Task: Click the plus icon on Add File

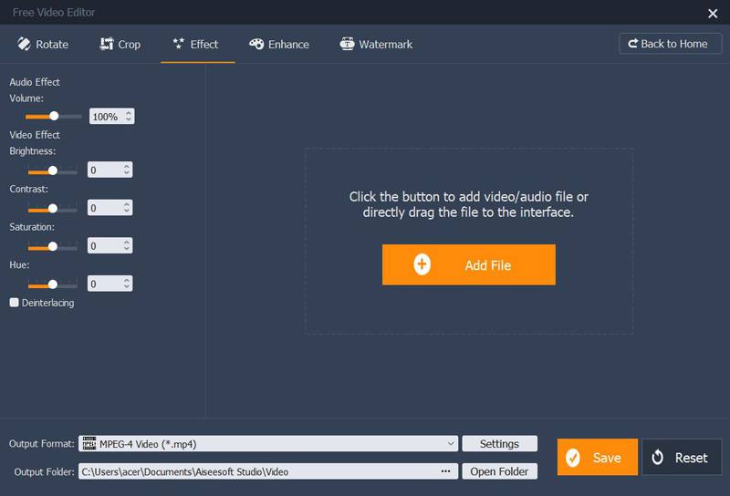Action: [422, 264]
